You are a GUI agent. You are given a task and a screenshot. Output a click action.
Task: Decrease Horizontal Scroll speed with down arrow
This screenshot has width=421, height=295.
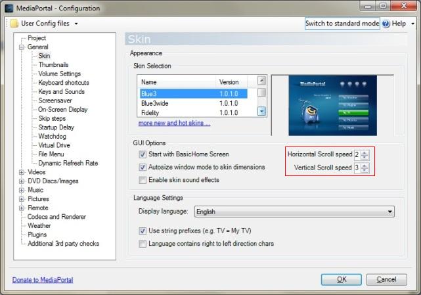click(365, 157)
